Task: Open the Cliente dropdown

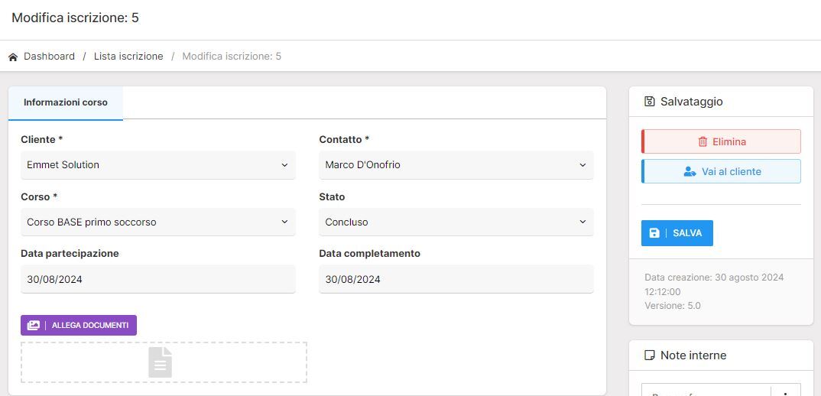Action: pyautogui.click(x=157, y=165)
